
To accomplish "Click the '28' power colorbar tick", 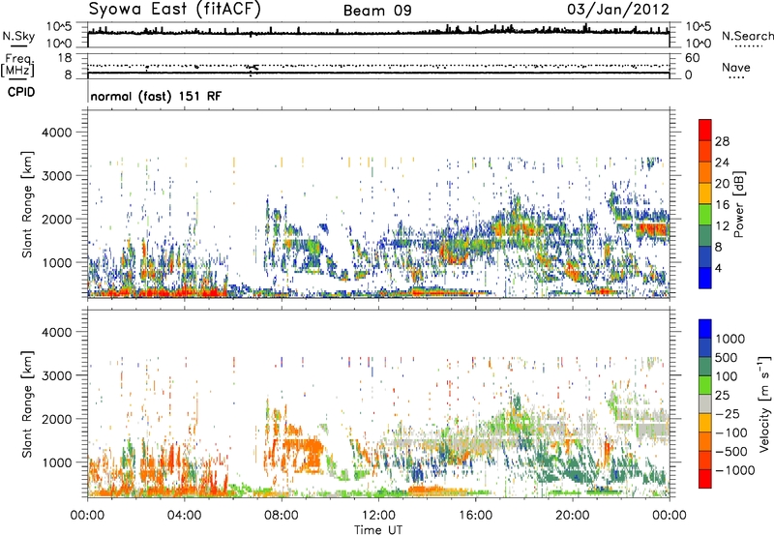I will coord(722,141).
